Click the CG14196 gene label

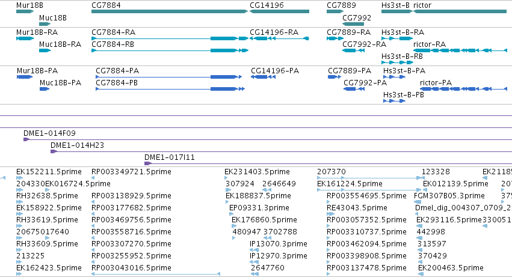pyautogui.click(x=267, y=5)
